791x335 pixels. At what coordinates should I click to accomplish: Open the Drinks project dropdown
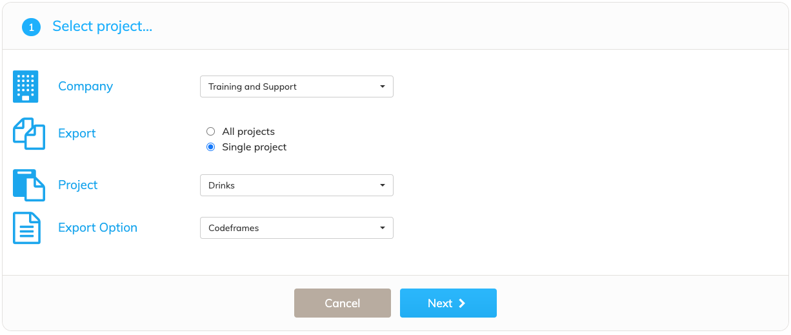tap(297, 185)
